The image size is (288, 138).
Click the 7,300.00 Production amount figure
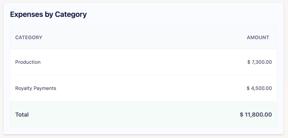(262, 62)
